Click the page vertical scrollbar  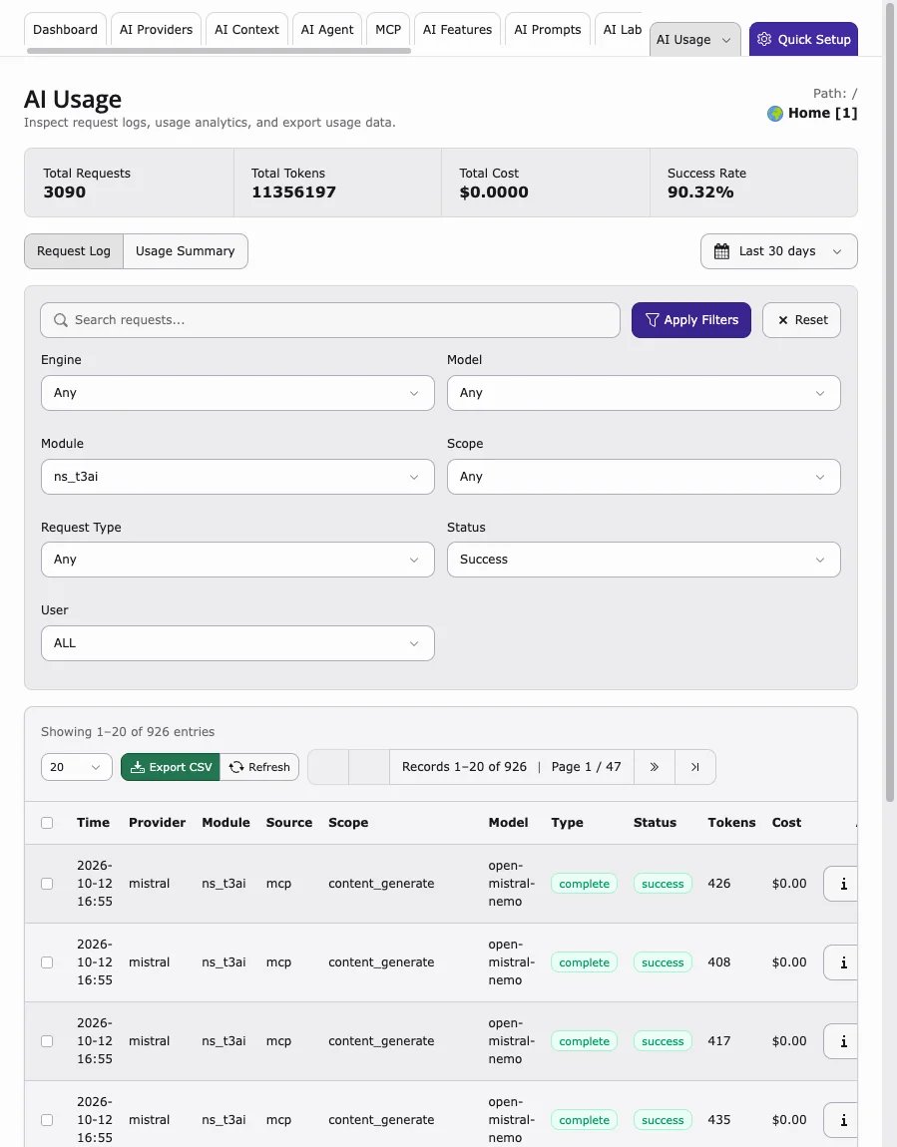point(890,402)
